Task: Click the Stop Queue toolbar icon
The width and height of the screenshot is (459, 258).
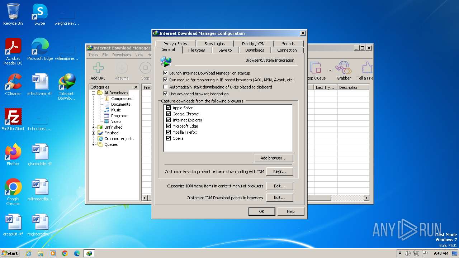Action: point(316,71)
